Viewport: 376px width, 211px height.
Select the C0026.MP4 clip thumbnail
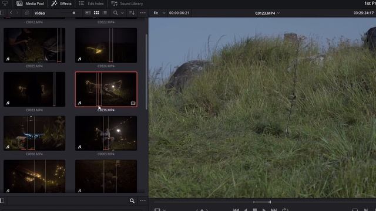click(x=106, y=45)
